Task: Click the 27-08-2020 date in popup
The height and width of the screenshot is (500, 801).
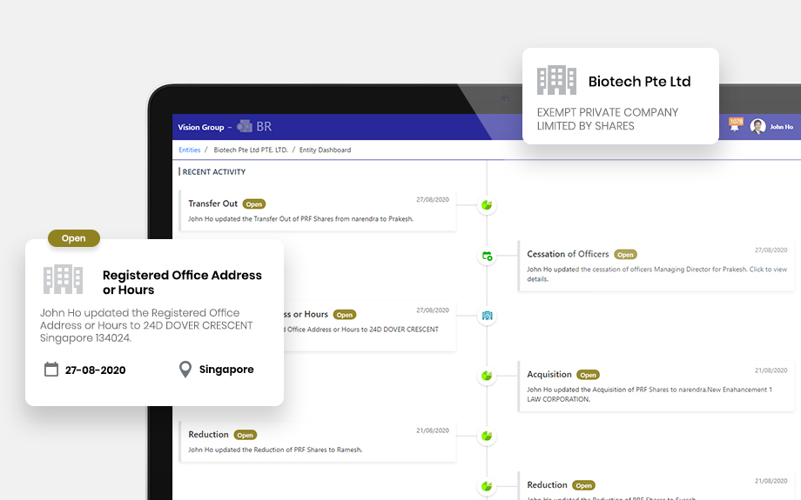Action: (95, 370)
